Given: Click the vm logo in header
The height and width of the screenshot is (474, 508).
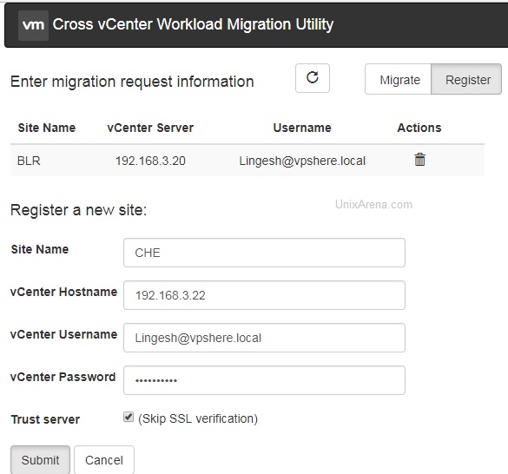Looking at the screenshot, I should pos(33,25).
